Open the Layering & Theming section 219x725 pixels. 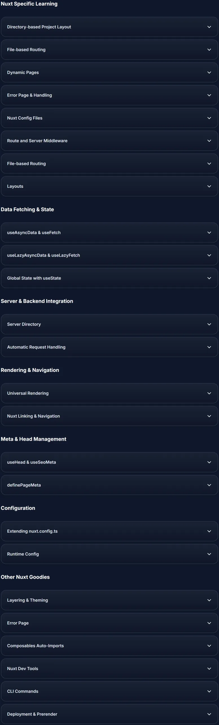109,600
